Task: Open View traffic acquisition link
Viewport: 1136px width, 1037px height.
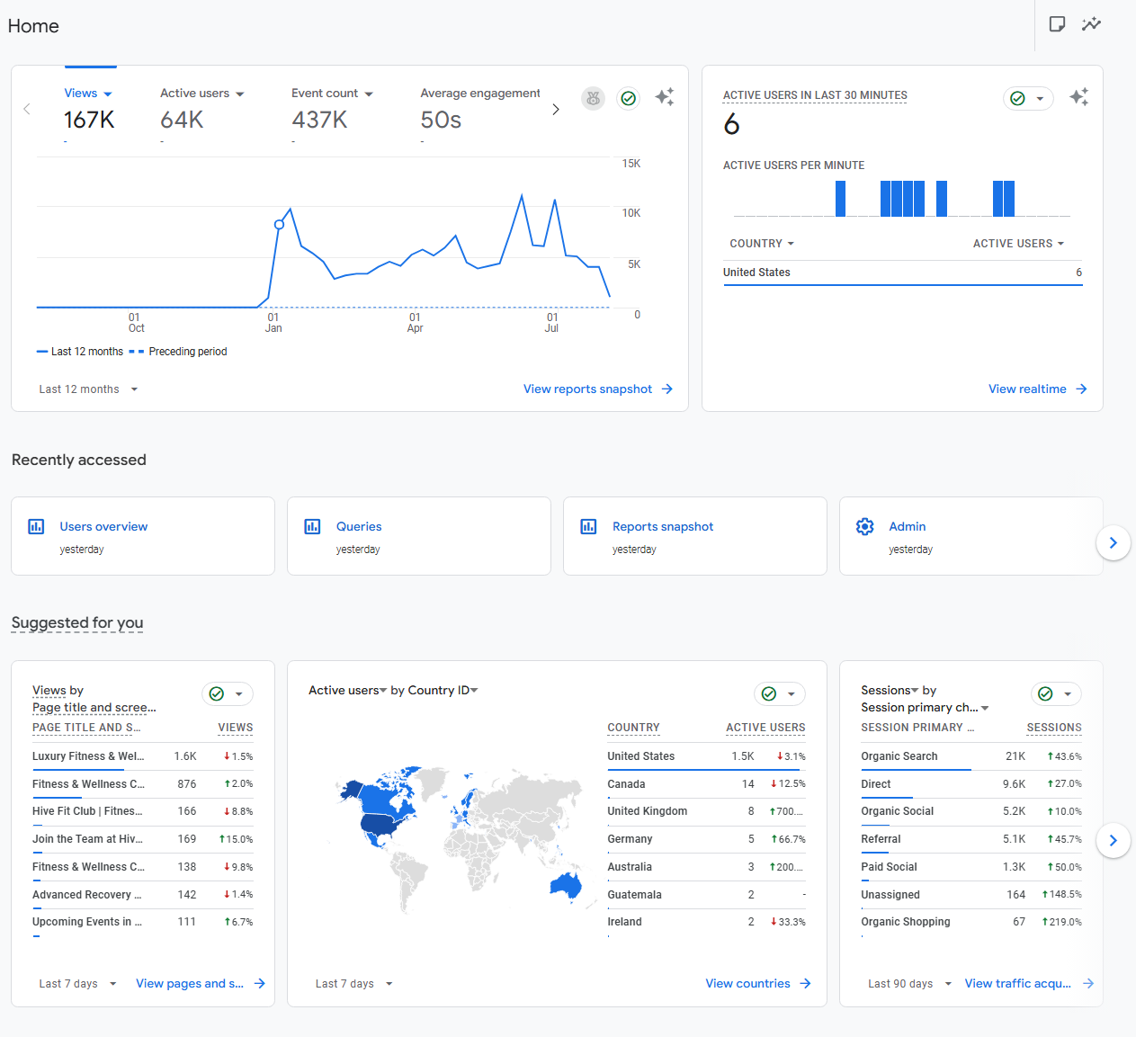Action: tap(1030, 984)
